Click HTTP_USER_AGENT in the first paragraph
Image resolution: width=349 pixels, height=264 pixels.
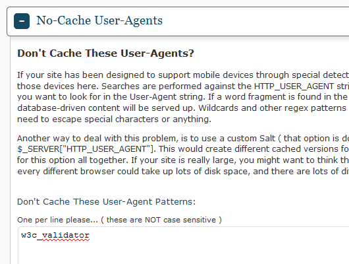click(x=294, y=86)
